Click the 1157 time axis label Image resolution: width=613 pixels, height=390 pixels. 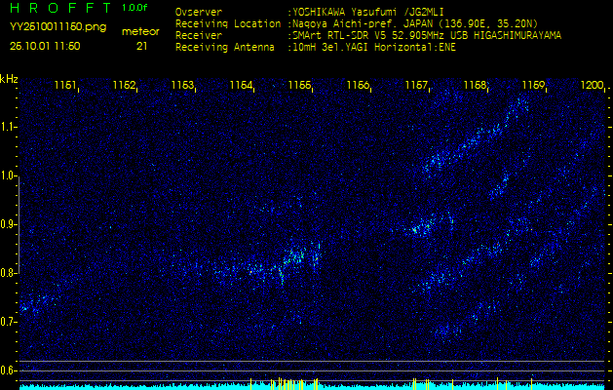click(417, 85)
